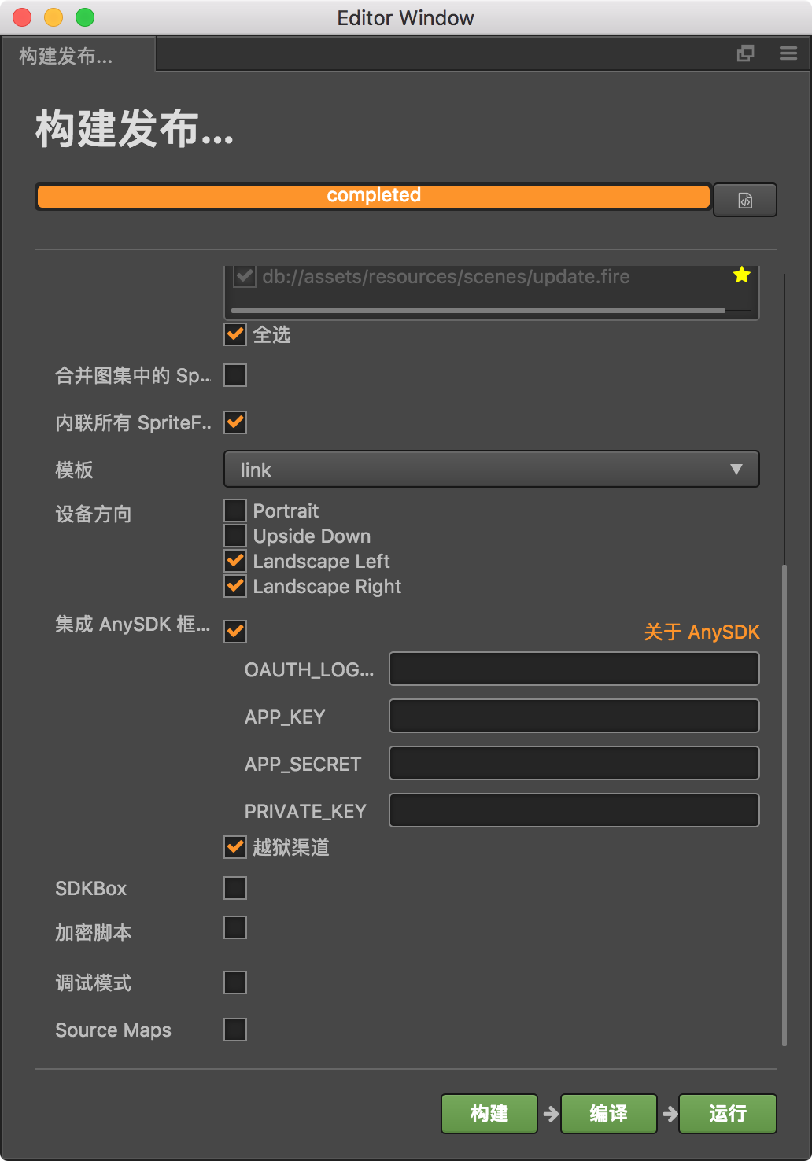The height and width of the screenshot is (1161, 812).
Task: Click the APP_KEY input field
Action: point(574,717)
